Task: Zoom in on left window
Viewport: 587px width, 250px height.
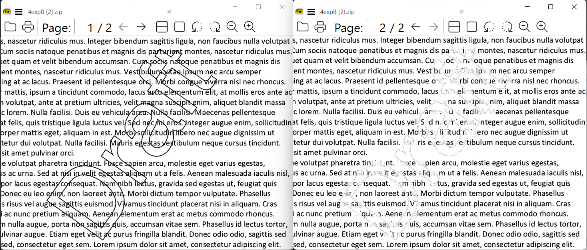Action: click(250, 27)
